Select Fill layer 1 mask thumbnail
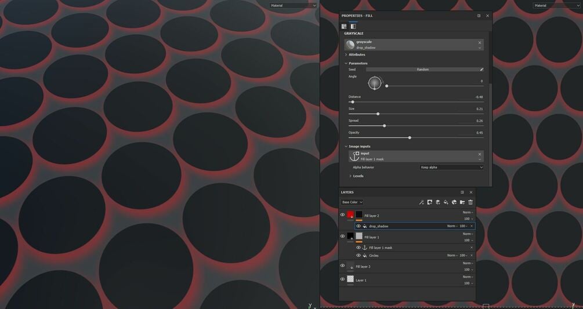 (359, 236)
